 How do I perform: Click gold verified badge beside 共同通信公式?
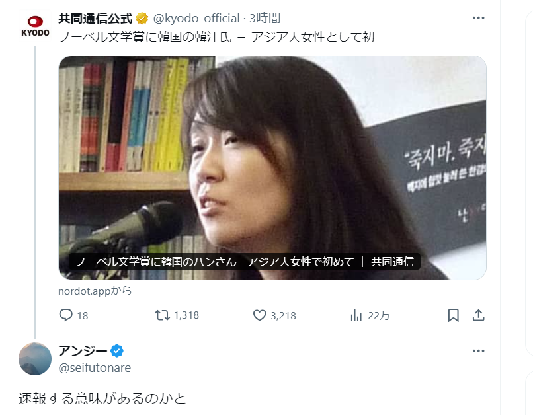(142, 18)
